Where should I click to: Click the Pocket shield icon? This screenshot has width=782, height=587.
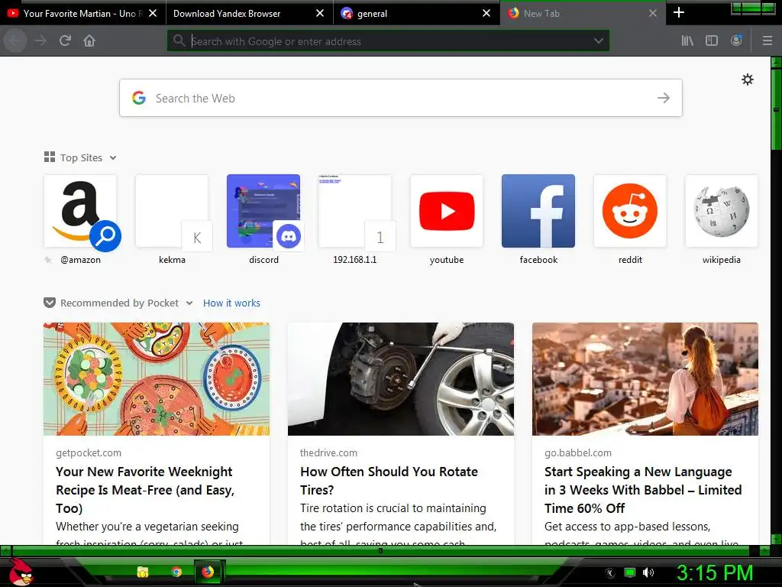pyautogui.click(x=50, y=303)
